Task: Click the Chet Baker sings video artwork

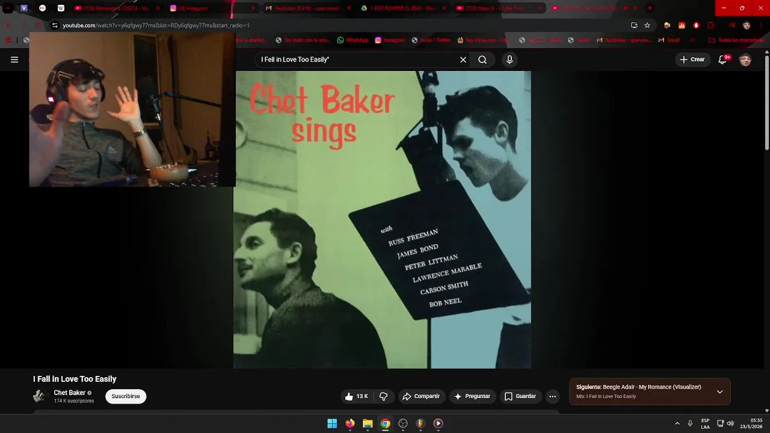Action: [x=383, y=220]
